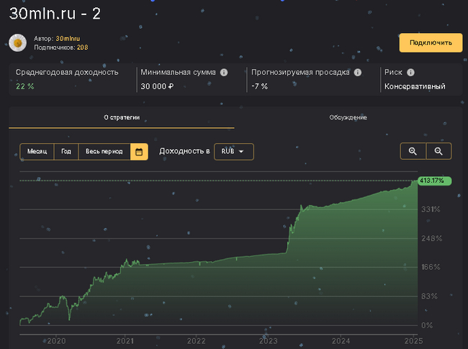Viewport: 468px width, 349px height.
Task: Click info icon beside Риск
Action: pos(410,73)
